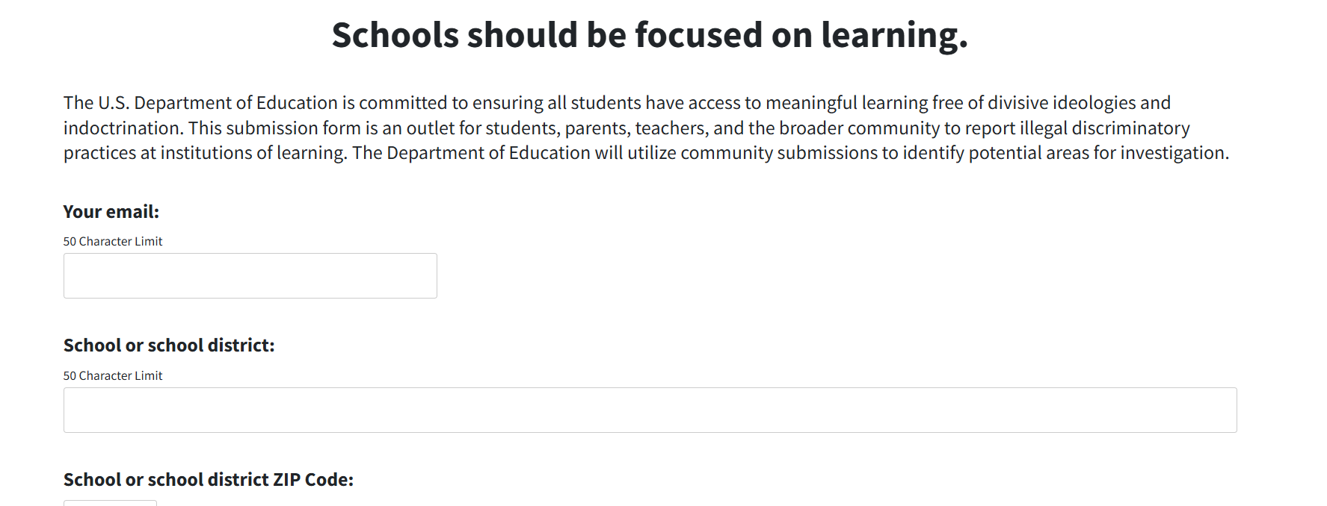1327x506 pixels.
Task: Click the "Your email:" field label
Action: [111, 212]
